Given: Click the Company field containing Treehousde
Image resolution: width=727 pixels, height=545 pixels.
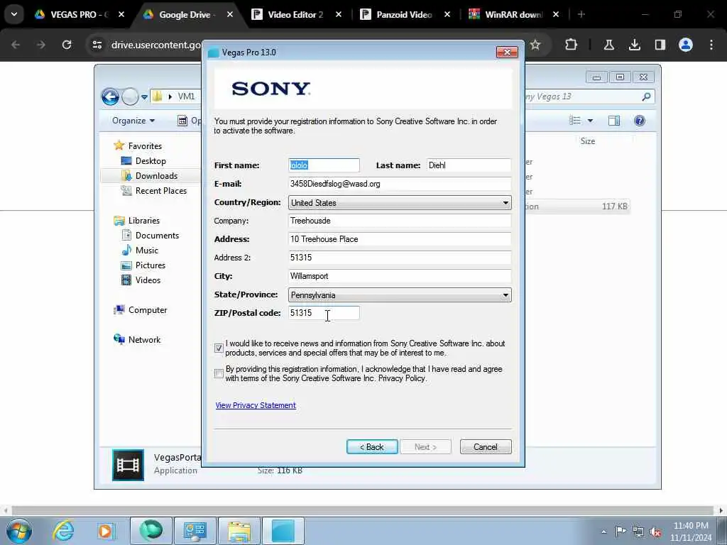Looking at the screenshot, I should [400, 221].
